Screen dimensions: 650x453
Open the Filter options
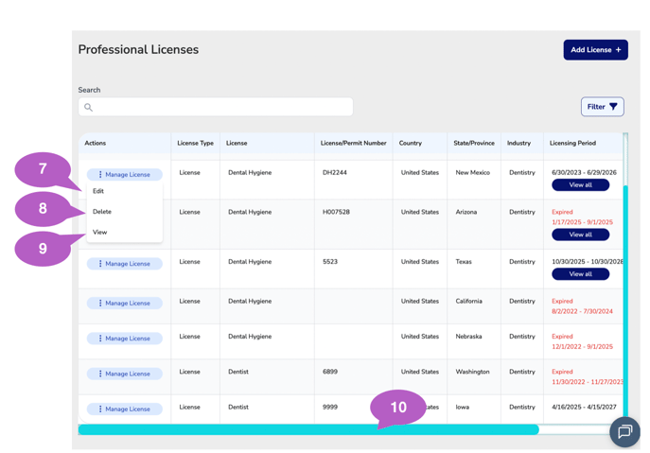click(x=602, y=107)
